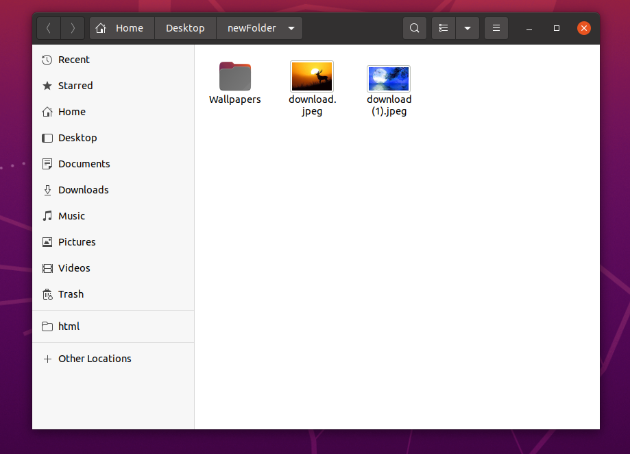The height and width of the screenshot is (454, 630).
Task: Open the newFolder path dropdown
Action: coord(291,27)
